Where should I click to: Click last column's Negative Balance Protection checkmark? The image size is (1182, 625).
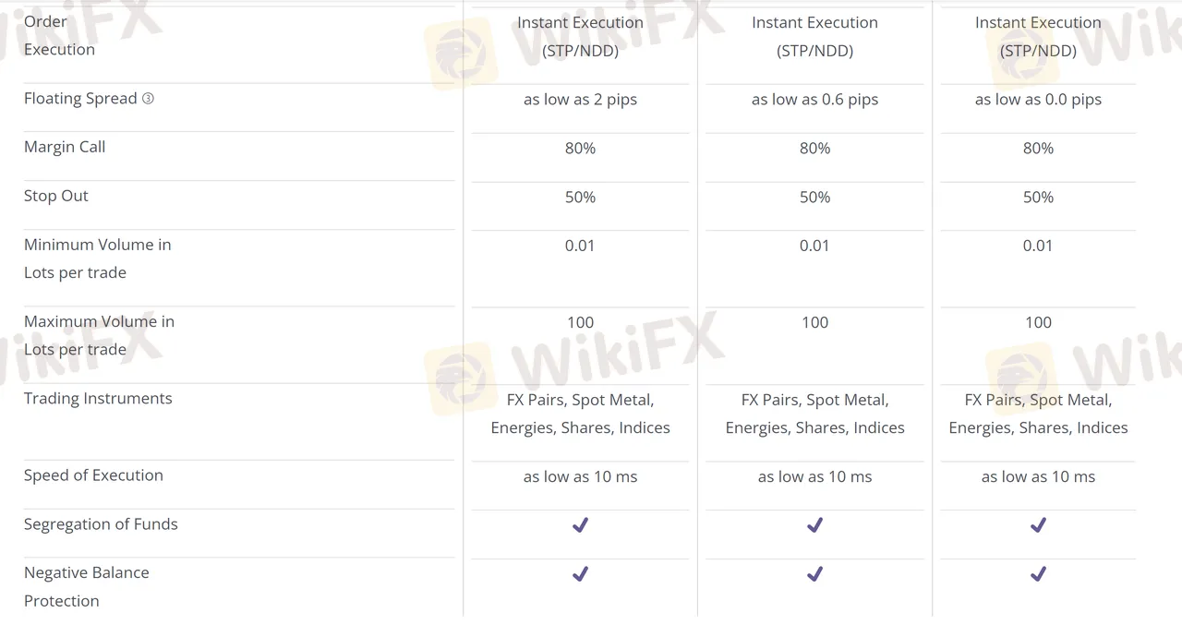click(1038, 574)
